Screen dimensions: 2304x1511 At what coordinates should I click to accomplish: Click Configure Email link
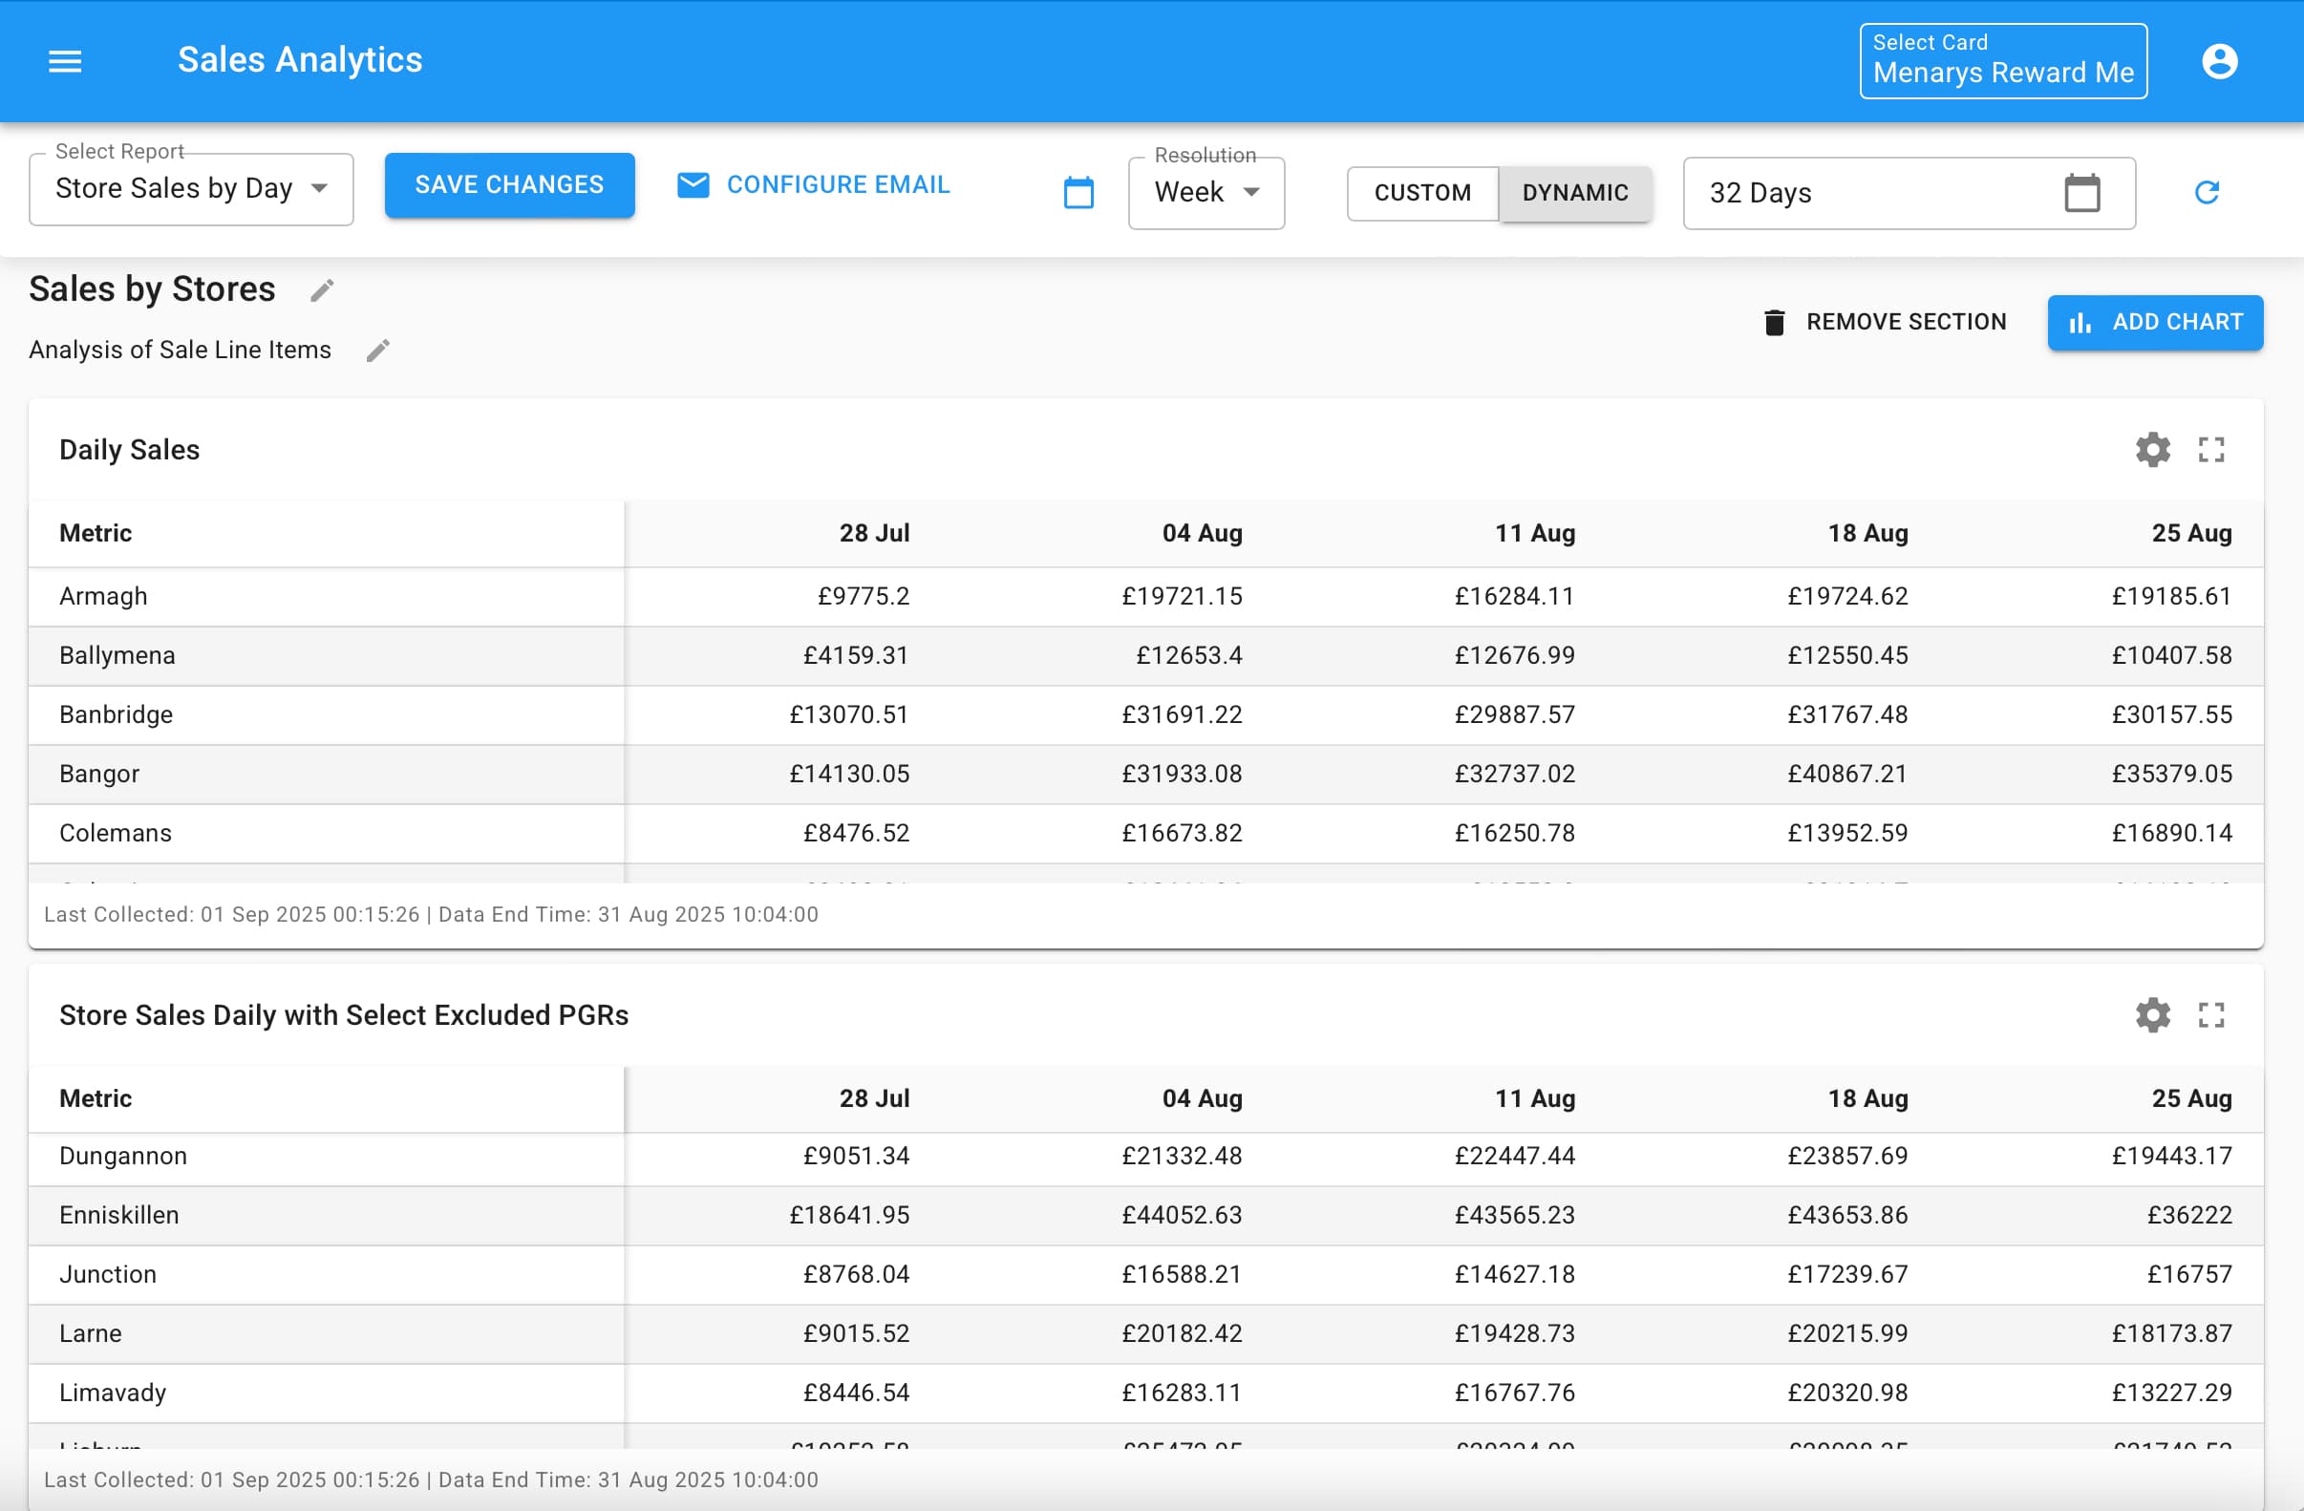tap(814, 185)
